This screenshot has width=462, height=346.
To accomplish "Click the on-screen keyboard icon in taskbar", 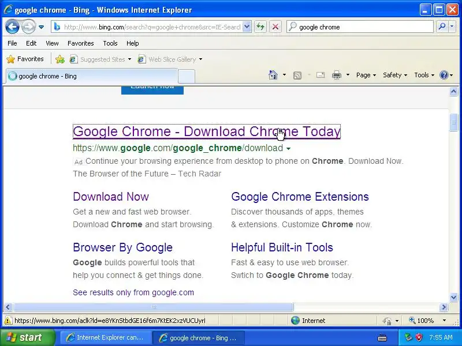I will 382,337.
